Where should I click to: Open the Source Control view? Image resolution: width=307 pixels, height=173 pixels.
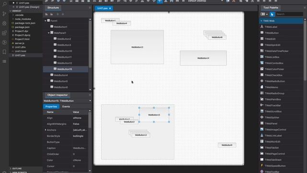point(4,13)
